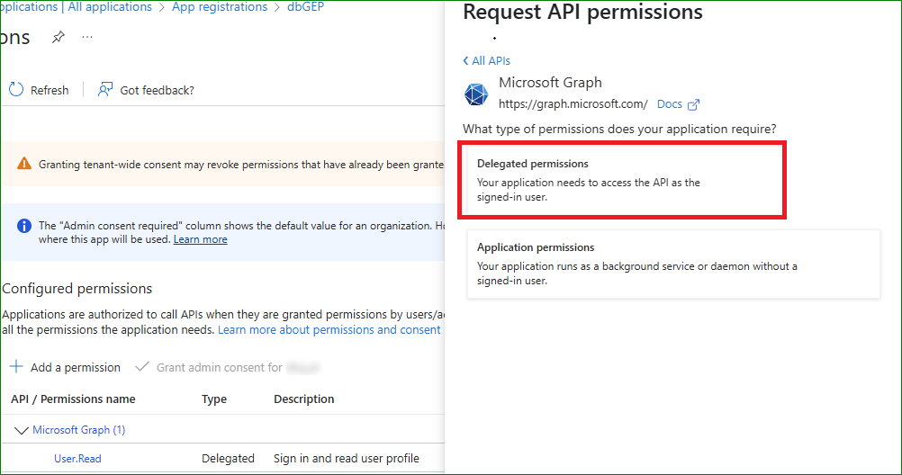Select the Delegated permissions option

click(623, 179)
